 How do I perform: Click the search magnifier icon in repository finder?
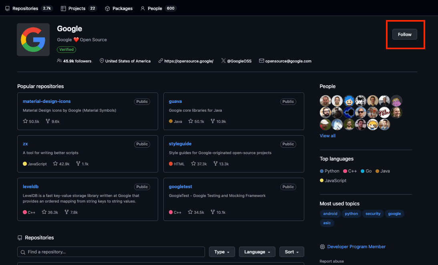click(x=23, y=252)
